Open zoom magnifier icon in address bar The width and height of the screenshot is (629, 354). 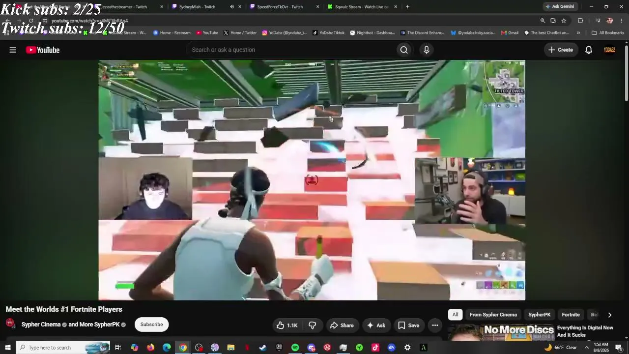543,21
